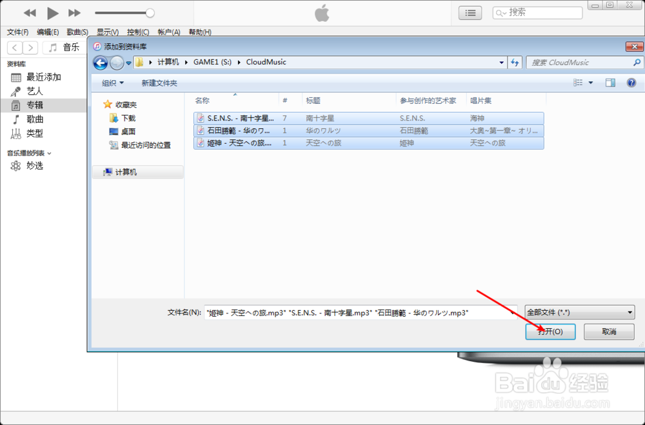This screenshot has width=645, height=425.
Task: Select 类型 in library sidebar
Action: [43, 133]
